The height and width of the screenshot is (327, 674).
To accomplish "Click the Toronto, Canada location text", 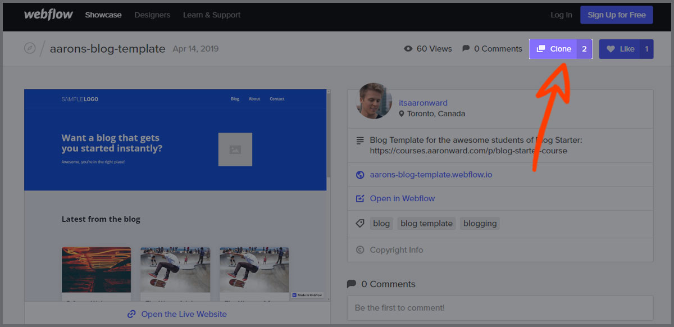I will (436, 113).
